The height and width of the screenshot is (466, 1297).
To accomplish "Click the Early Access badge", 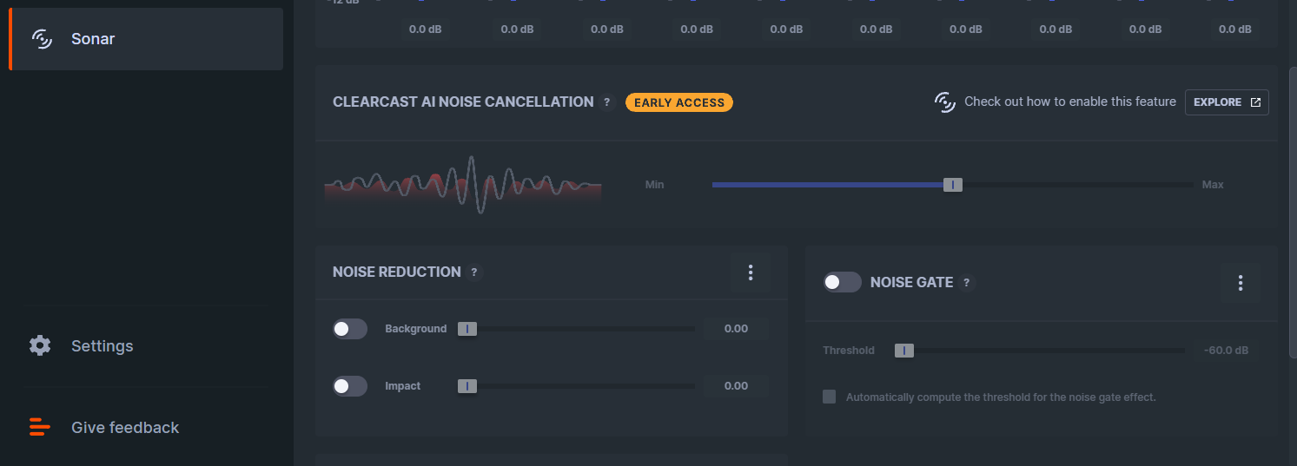I will click(x=679, y=102).
